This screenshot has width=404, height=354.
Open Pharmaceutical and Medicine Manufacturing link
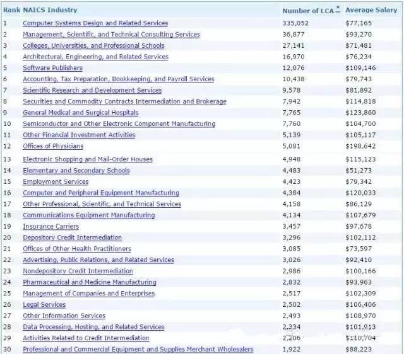(90, 282)
